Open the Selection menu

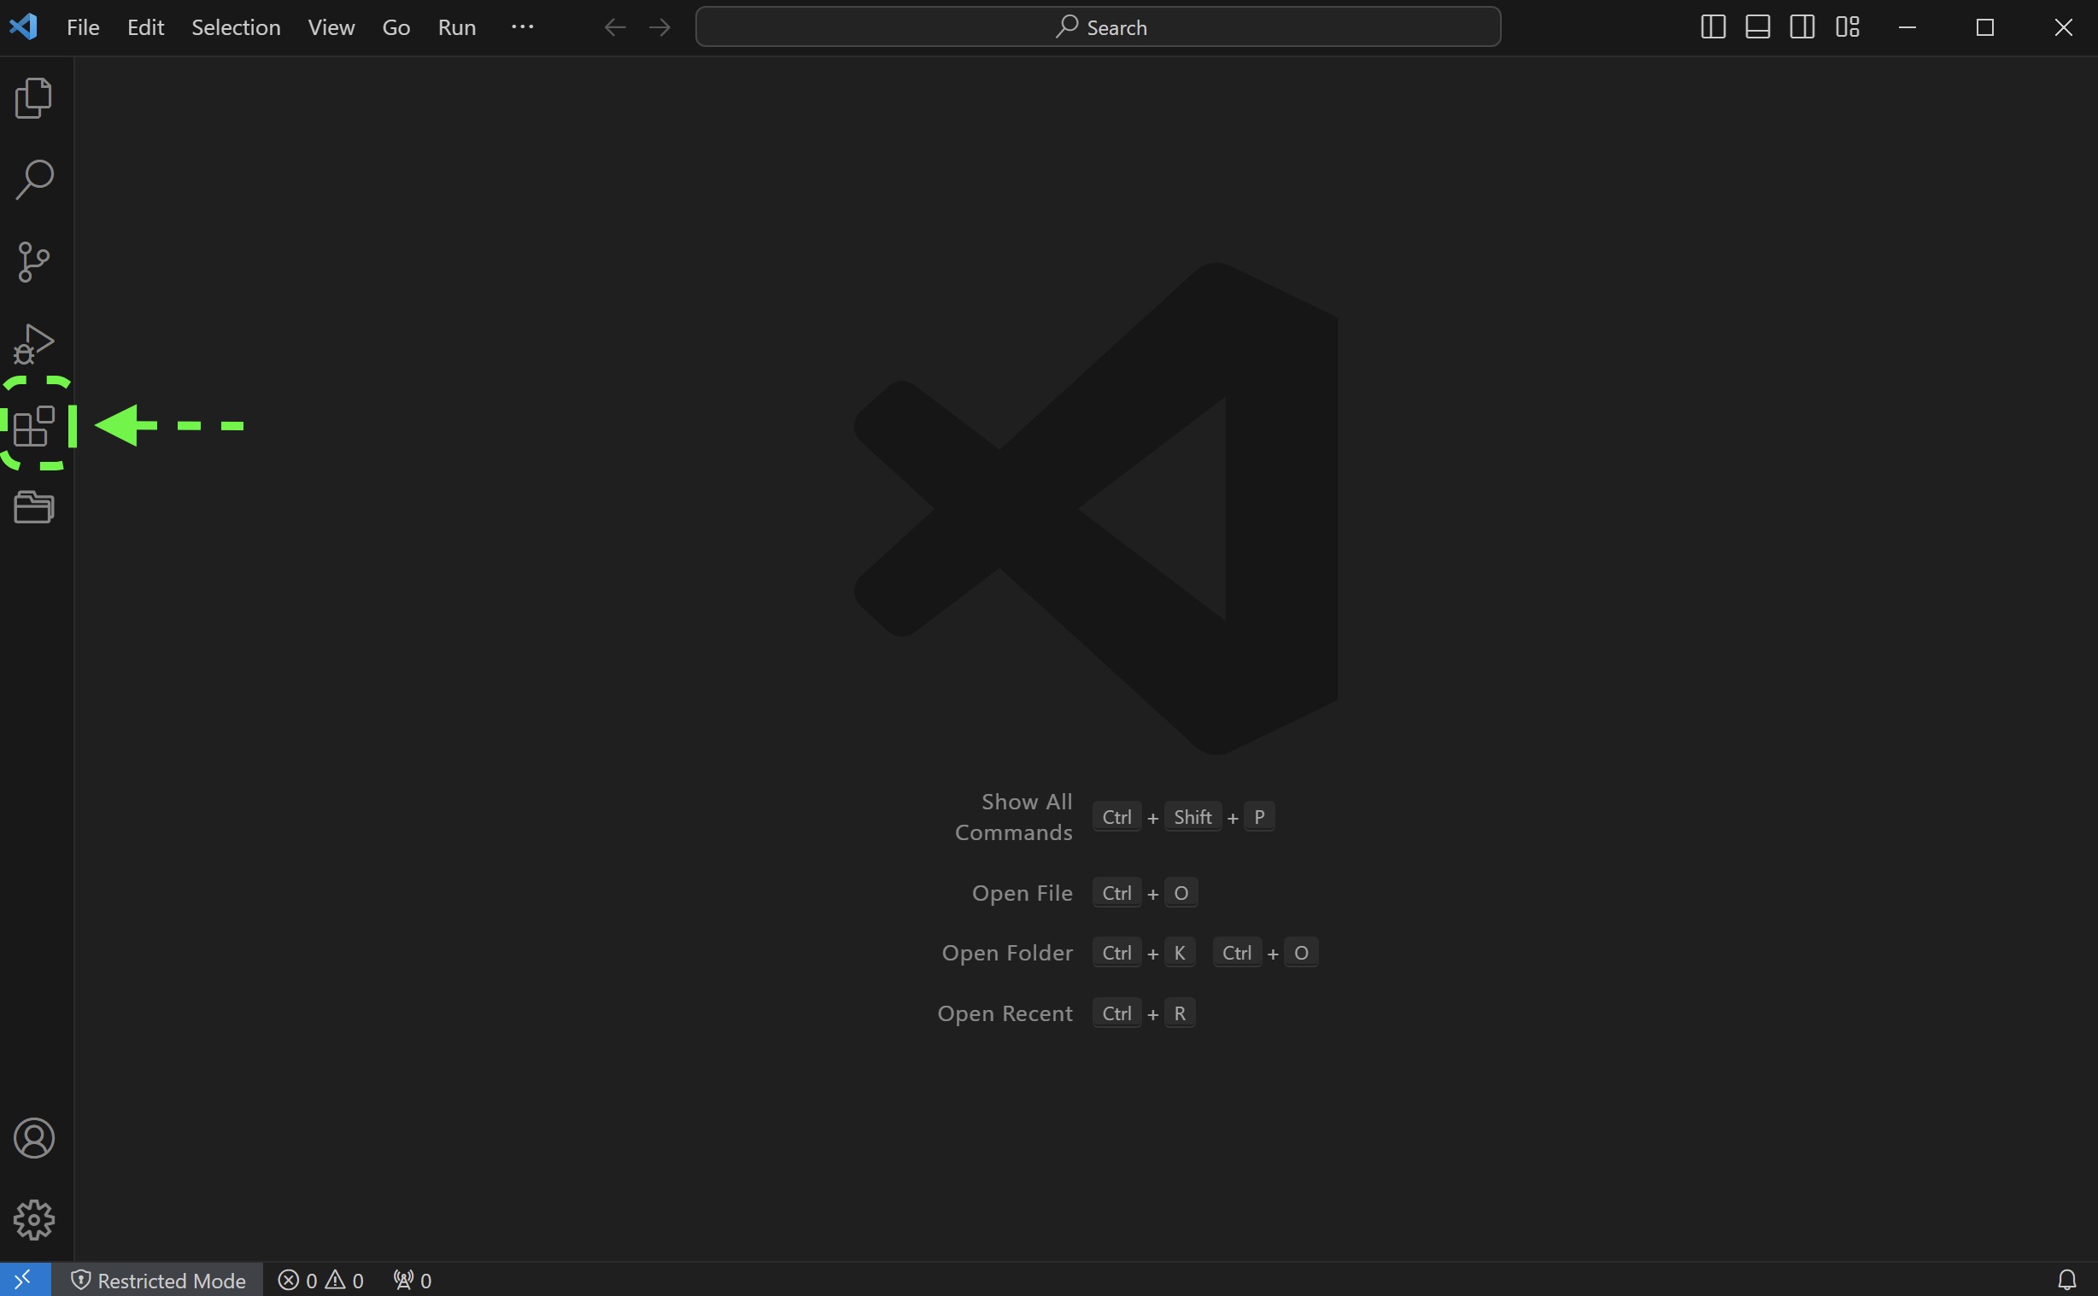[x=236, y=27]
